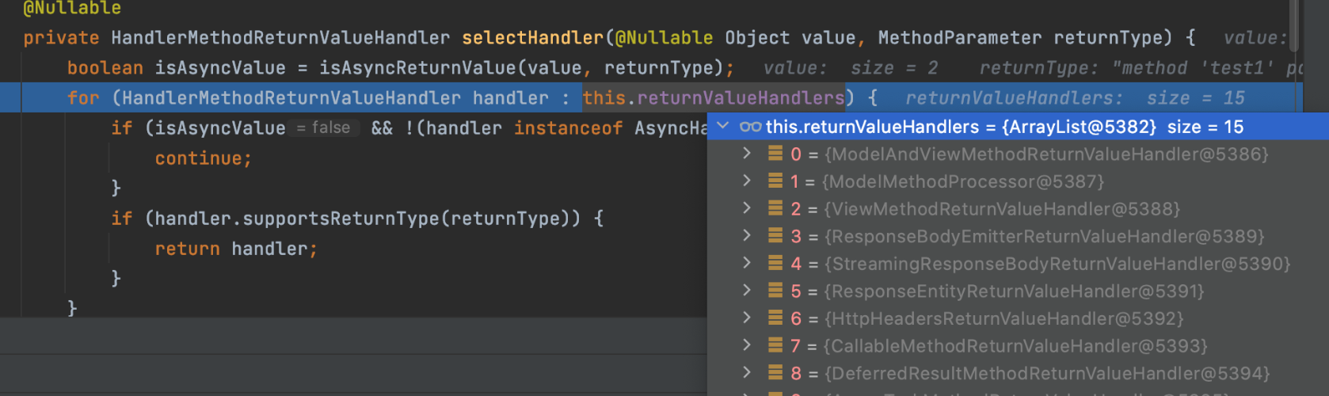Image resolution: width=1329 pixels, height=396 pixels.
Task: Collapse the this.returnValueHandlers root node
Action: point(722,127)
